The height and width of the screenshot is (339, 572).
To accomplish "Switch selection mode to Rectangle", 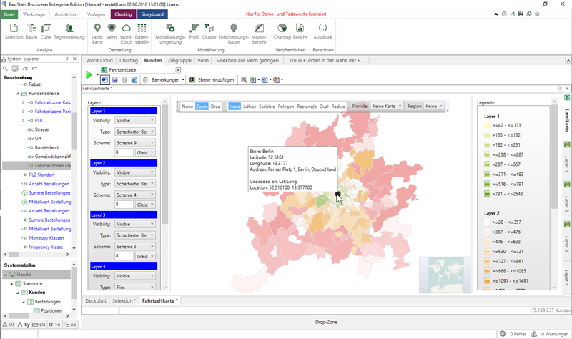I will 307,107.
